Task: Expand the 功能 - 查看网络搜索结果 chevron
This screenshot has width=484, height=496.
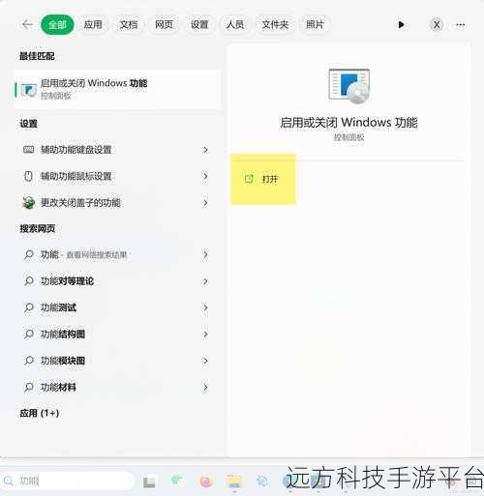Action: coord(205,254)
